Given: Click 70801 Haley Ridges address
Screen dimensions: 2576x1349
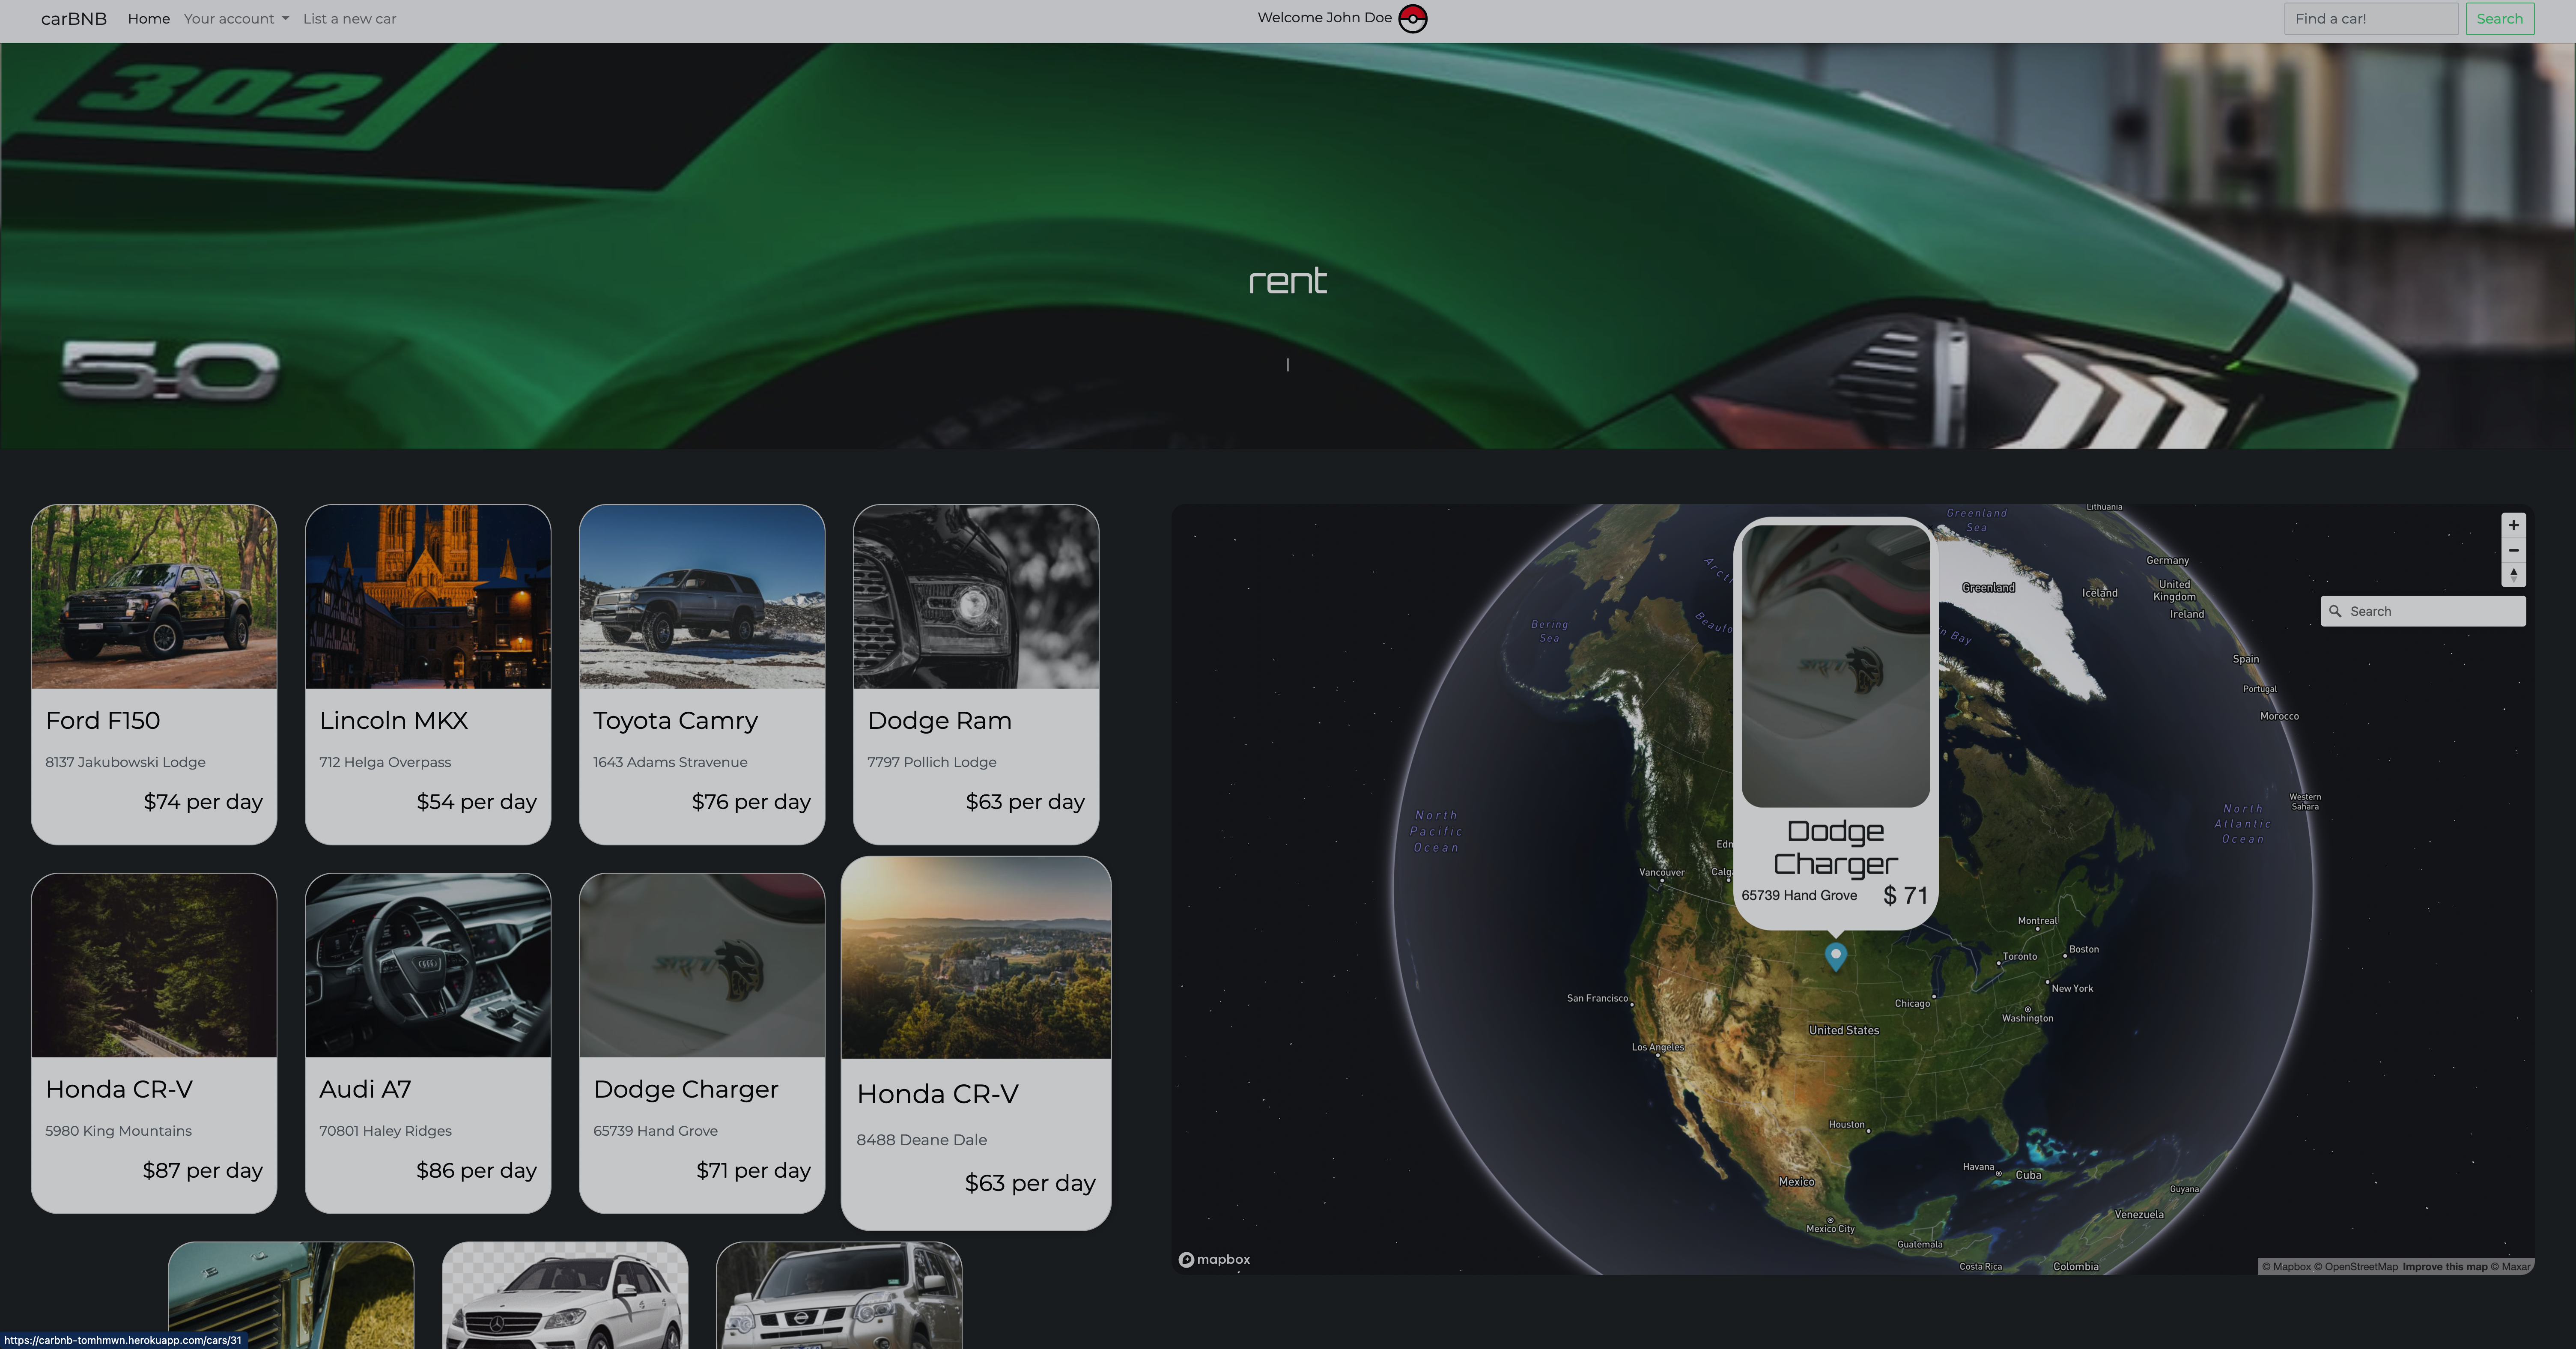Looking at the screenshot, I should click(x=385, y=1131).
